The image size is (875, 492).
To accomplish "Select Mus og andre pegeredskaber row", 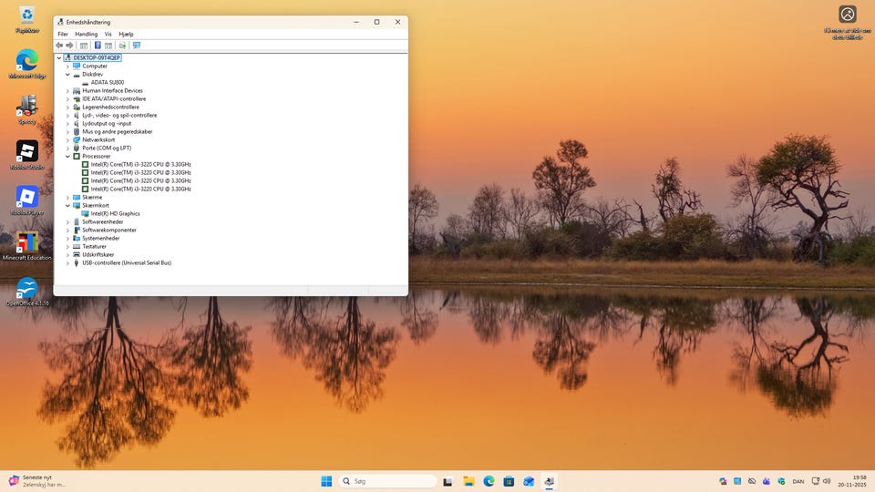I will tap(118, 131).
